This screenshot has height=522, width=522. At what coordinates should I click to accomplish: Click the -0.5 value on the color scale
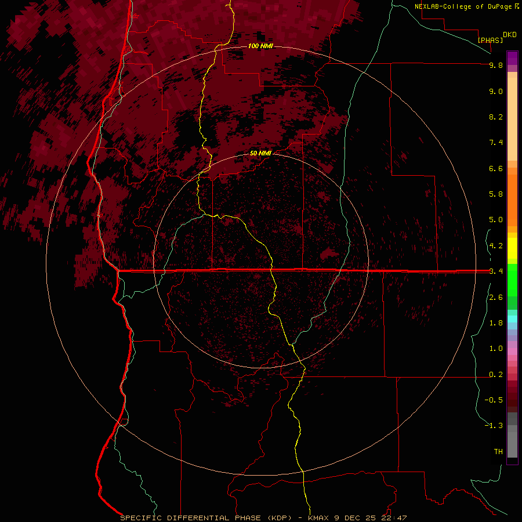494,400
